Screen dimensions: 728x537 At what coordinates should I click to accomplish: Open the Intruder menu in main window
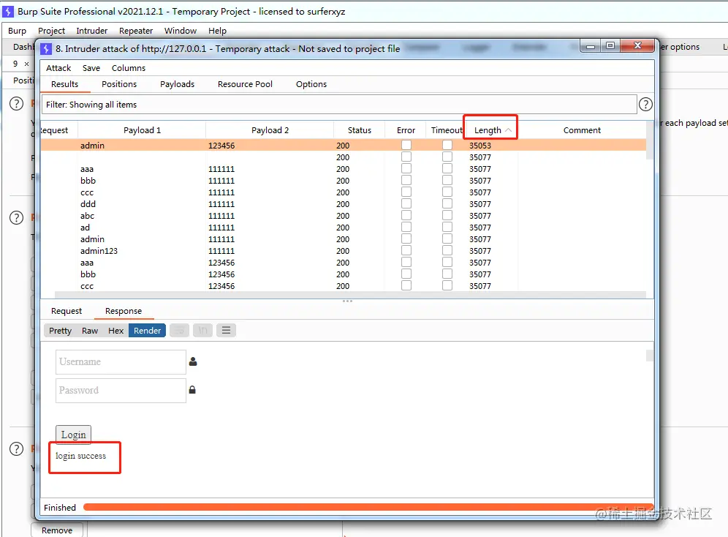click(92, 31)
